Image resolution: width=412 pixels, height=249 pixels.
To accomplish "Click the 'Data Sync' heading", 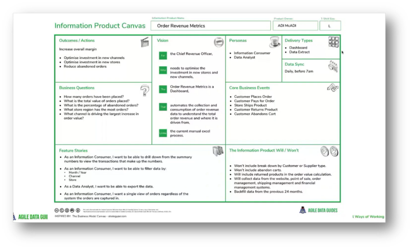I will tap(294, 64).
